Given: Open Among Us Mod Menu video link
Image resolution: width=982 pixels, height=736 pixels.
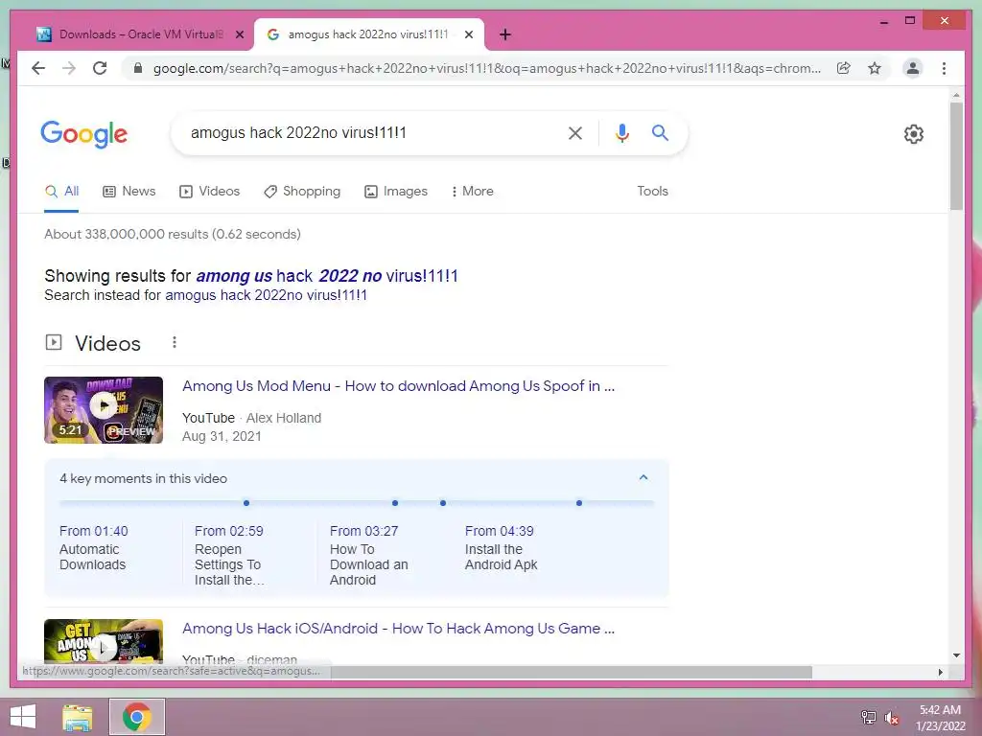Looking at the screenshot, I should (398, 386).
